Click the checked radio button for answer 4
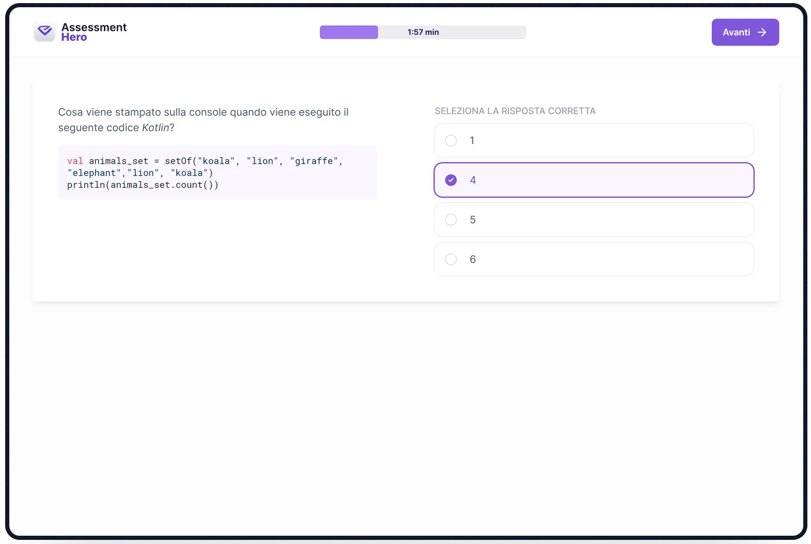Viewport: 811px width, 544px height. [x=451, y=180]
